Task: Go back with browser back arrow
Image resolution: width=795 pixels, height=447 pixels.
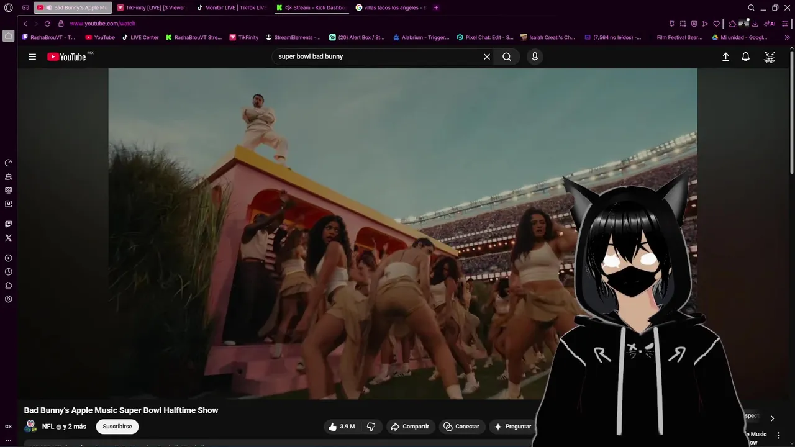Action: pyautogui.click(x=25, y=24)
